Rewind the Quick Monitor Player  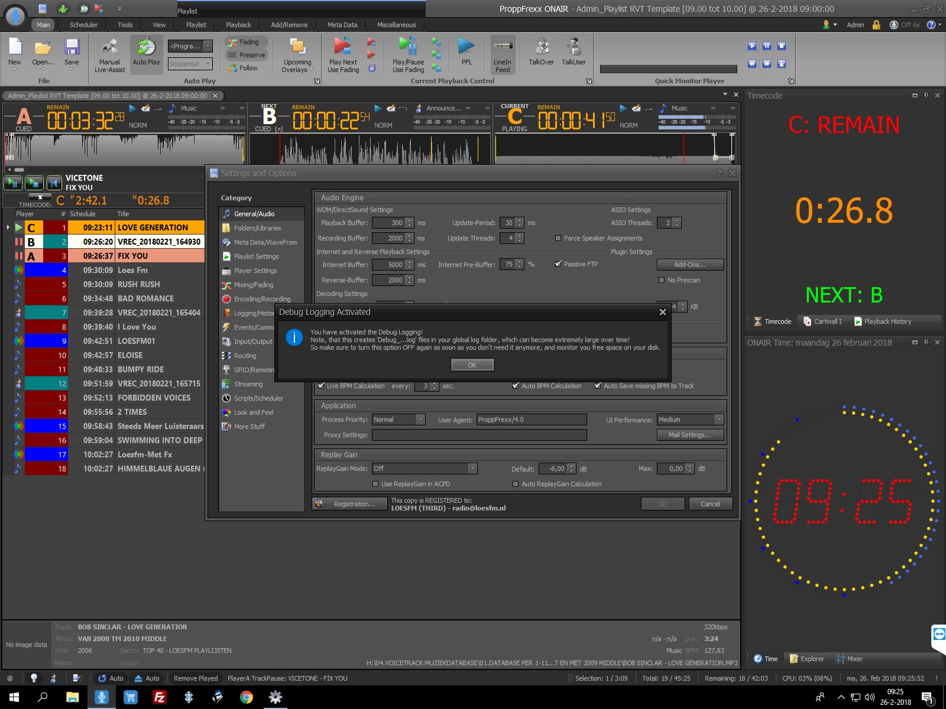tap(752, 64)
